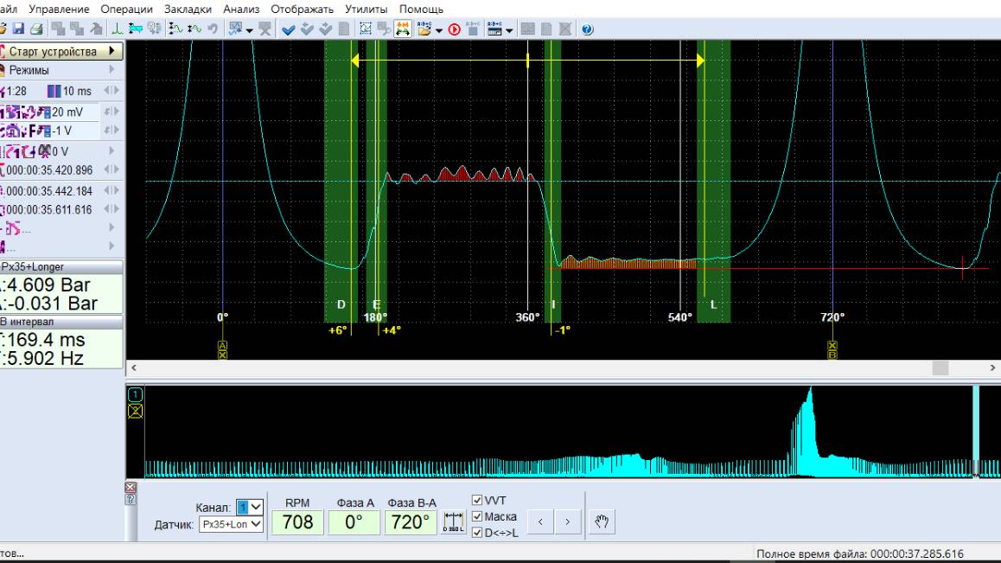Click the highlighted orange measurement arrows icon
The width and height of the screenshot is (1001, 563).
(403, 29)
